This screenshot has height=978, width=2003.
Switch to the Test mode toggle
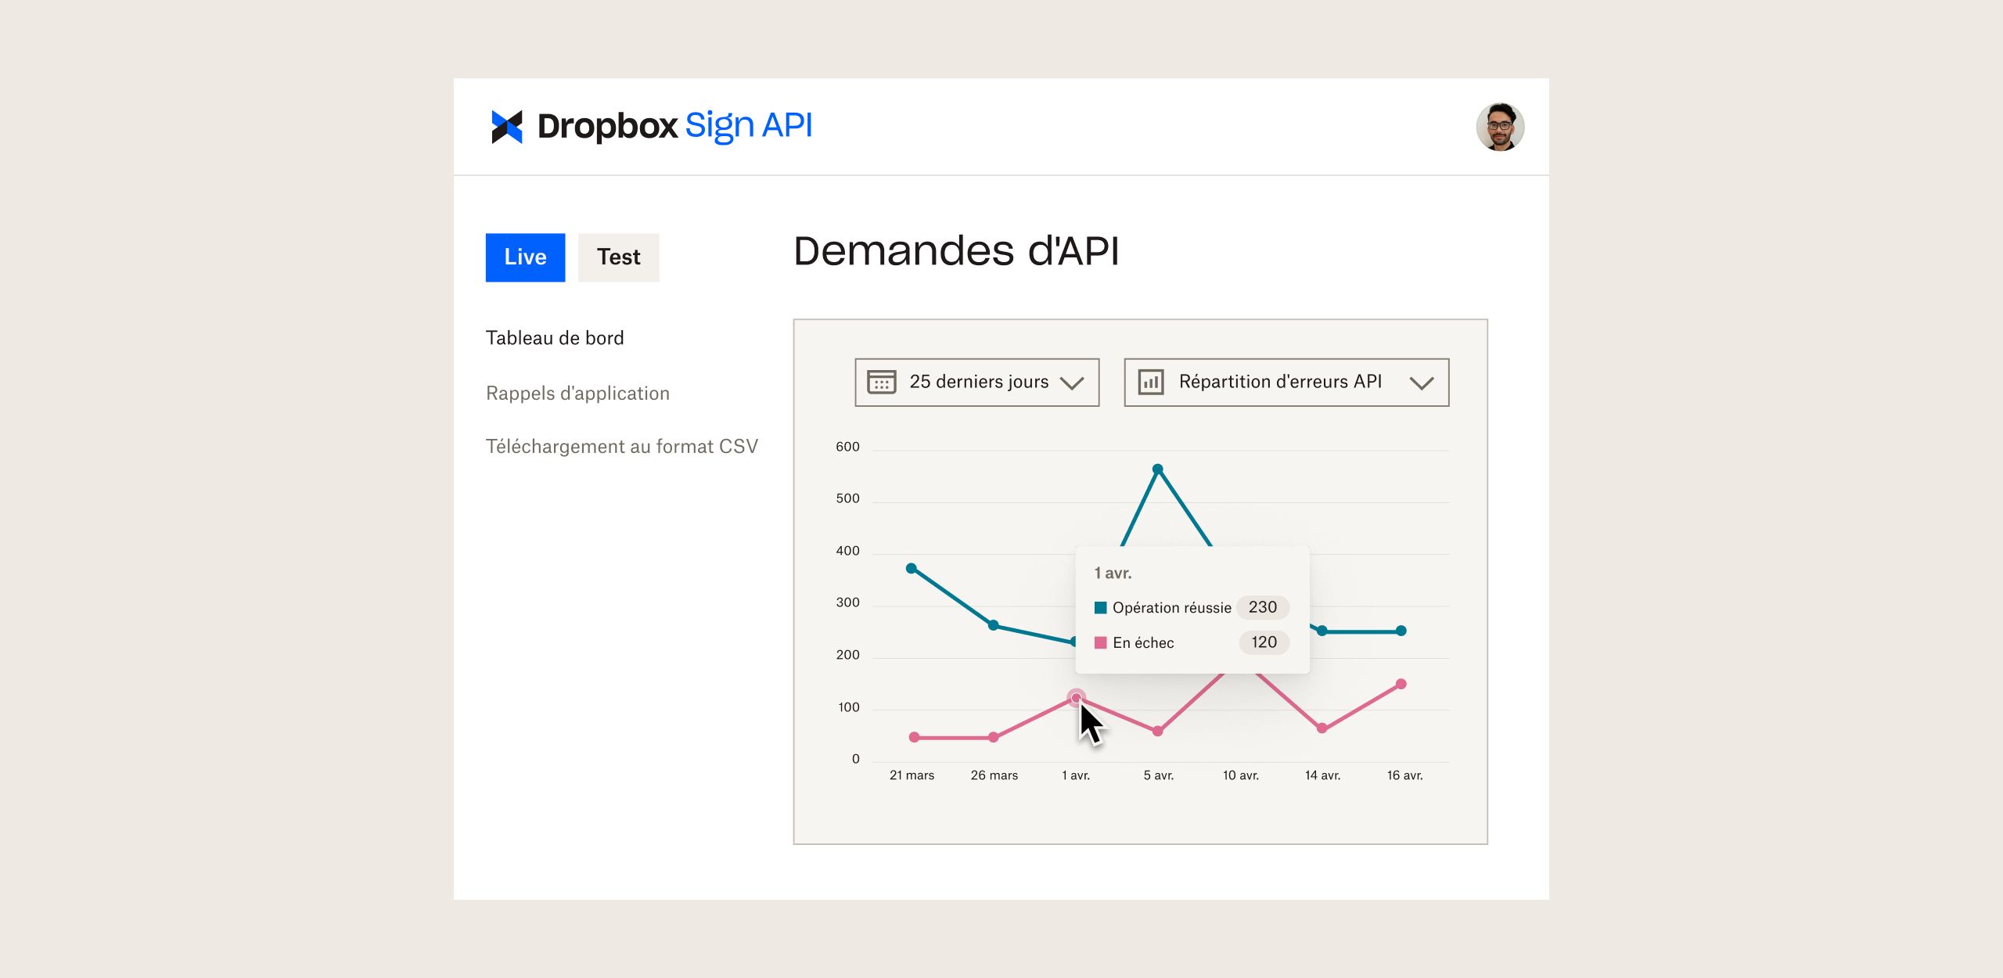click(617, 255)
